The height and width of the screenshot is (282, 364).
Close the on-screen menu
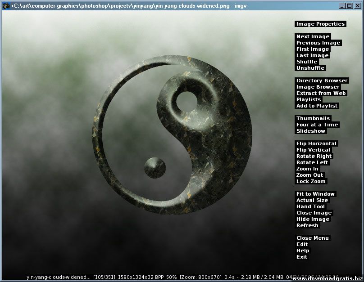313,238
